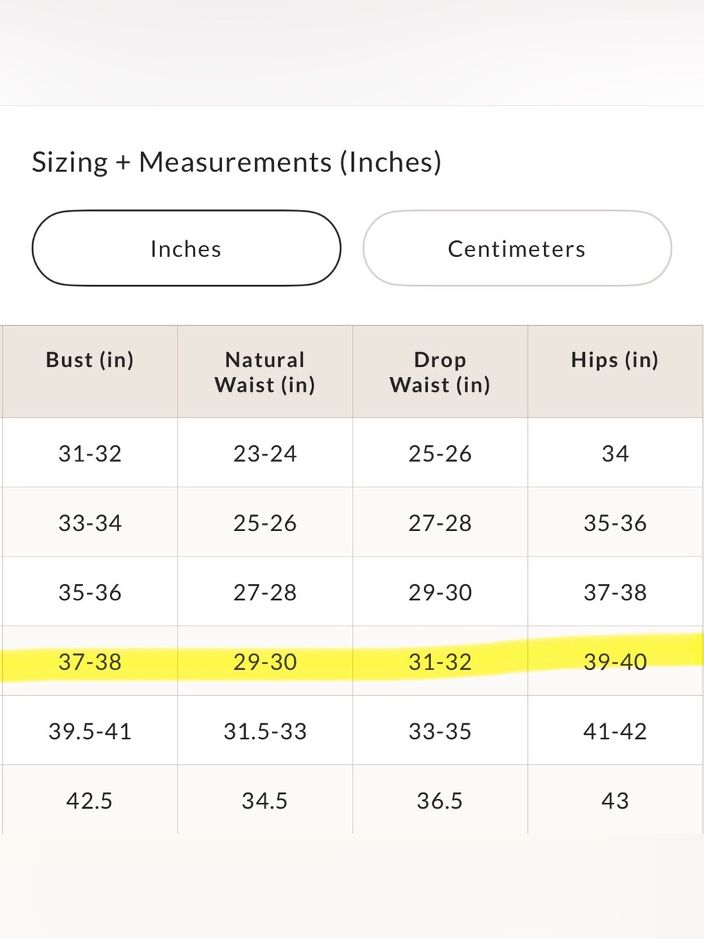The image size is (704, 939).
Task: Click the highlighted 39-40 hips cell
Action: pyautogui.click(x=615, y=661)
